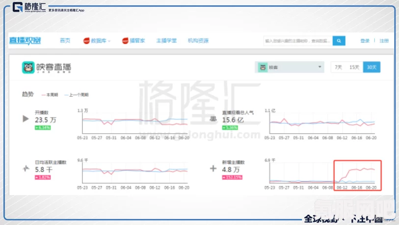Click the 23.5 万 broadcast count value
Image resolution: width=399 pixels, height=225 pixels.
pos(46,120)
